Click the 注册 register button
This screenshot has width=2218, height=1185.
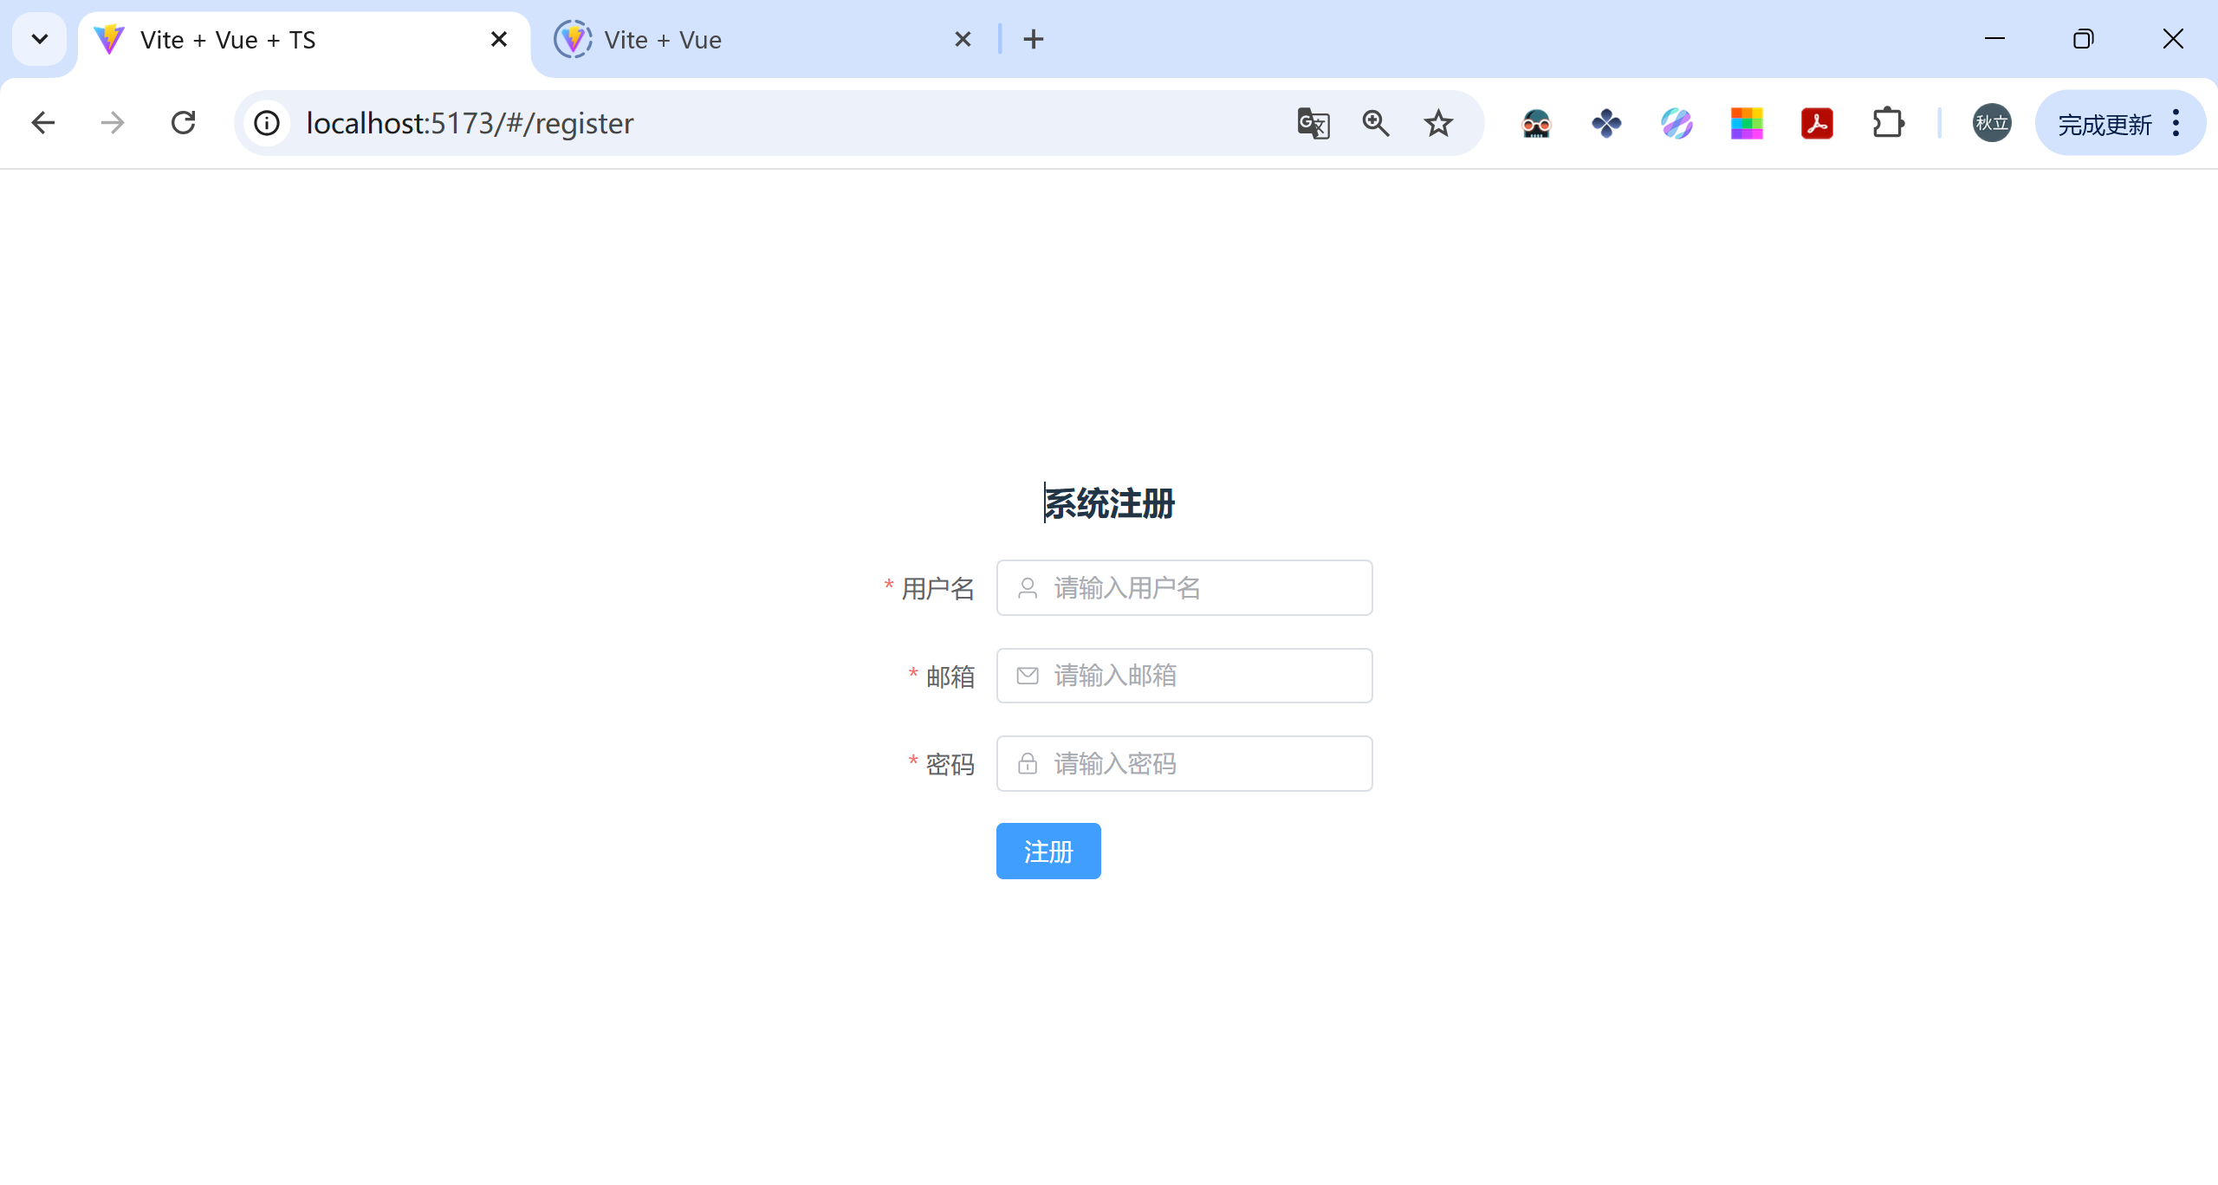point(1048,852)
